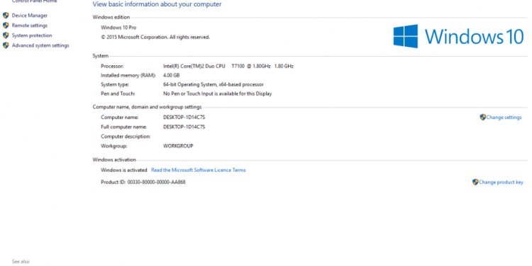This screenshot has height=266, width=532.
Task: Click shield icon beside Remote settings
Action: click(6, 26)
